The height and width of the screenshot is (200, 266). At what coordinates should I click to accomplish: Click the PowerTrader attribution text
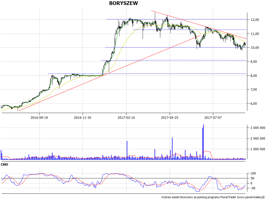point(213,197)
